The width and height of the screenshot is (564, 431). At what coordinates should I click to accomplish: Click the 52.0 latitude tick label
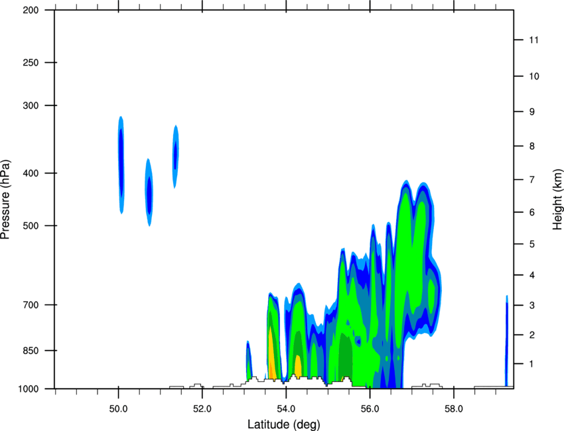[202, 409]
